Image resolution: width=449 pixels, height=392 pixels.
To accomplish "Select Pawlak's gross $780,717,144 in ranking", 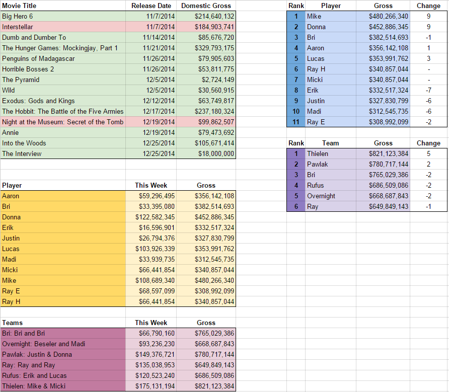I will tap(383, 165).
